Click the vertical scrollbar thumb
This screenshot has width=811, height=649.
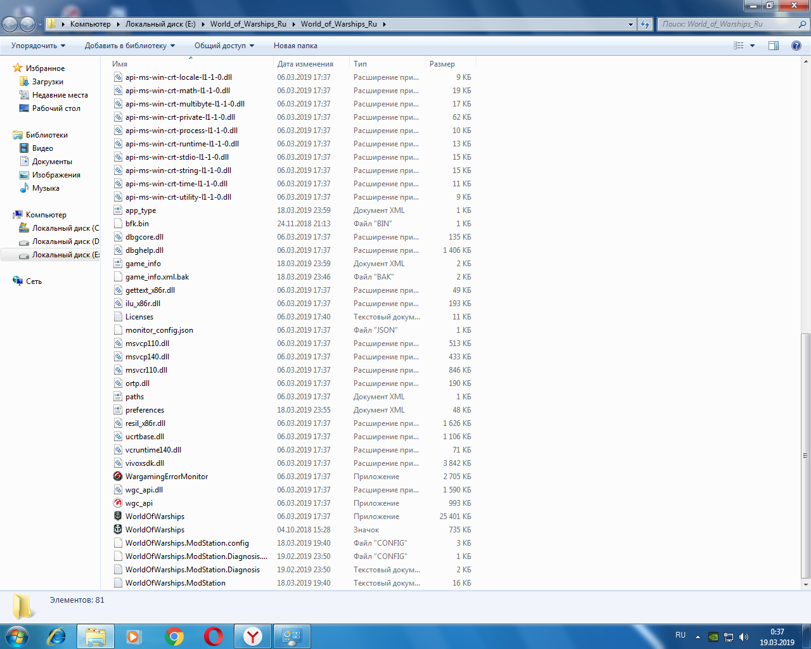coord(806,455)
